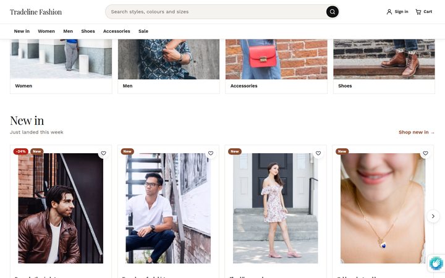Open the Women navigation menu
Screen dimensions: 445x278
[46, 32]
